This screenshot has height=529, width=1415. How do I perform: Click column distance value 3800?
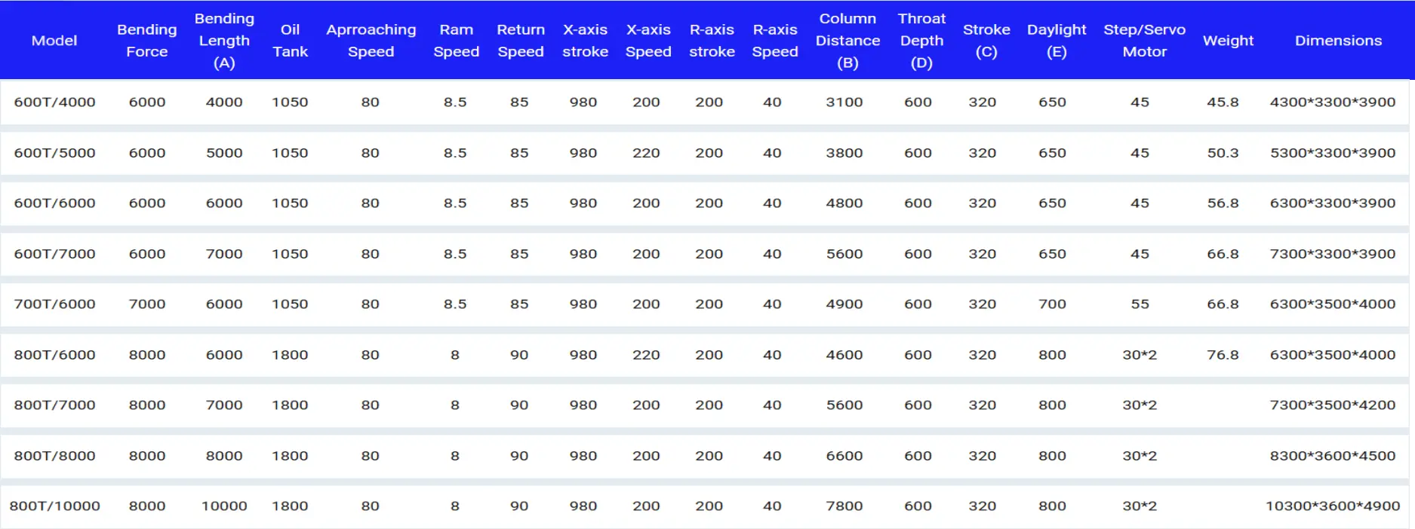point(844,153)
